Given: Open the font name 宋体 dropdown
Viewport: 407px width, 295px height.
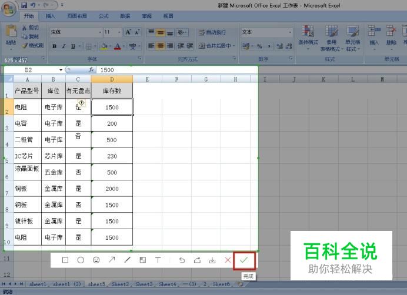Looking at the screenshot, I should click(x=100, y=32).
